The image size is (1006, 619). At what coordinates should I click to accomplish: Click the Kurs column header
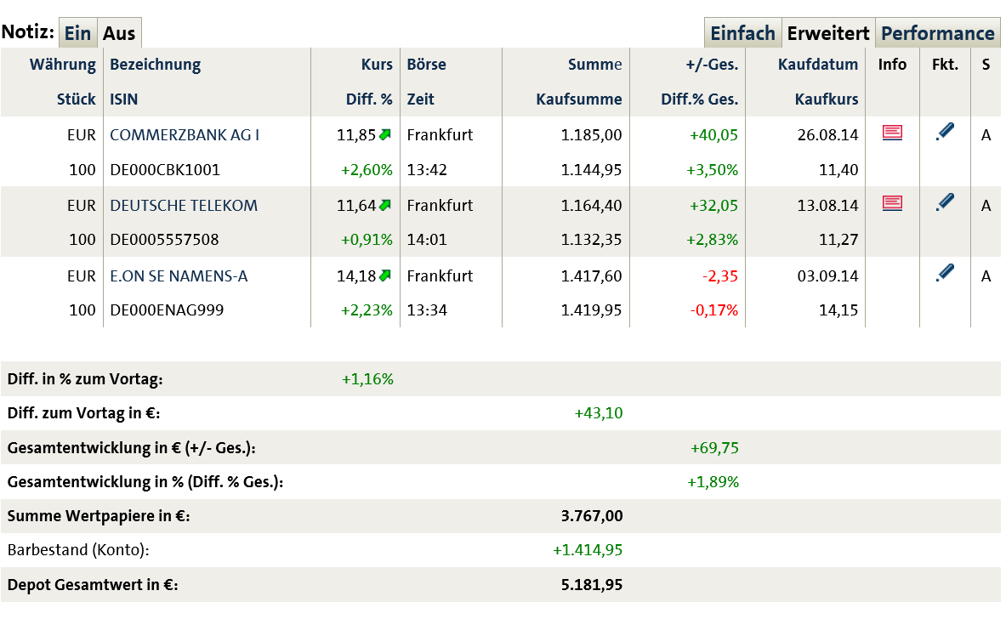click(377, 65)
